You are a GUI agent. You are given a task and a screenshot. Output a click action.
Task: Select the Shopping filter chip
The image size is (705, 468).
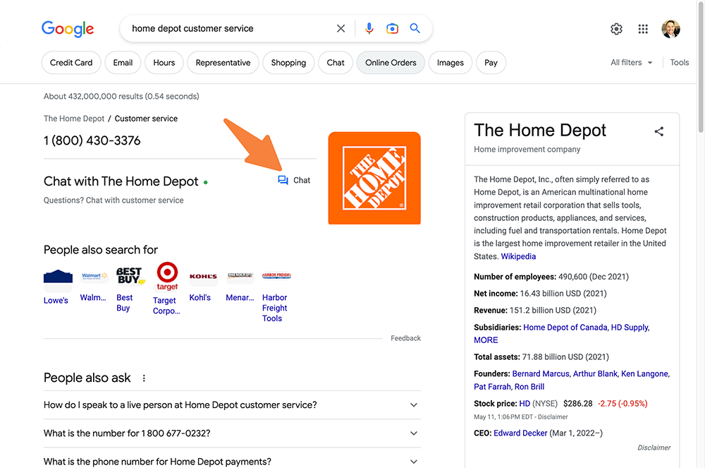pyautogui.click(x=288, y=63)
